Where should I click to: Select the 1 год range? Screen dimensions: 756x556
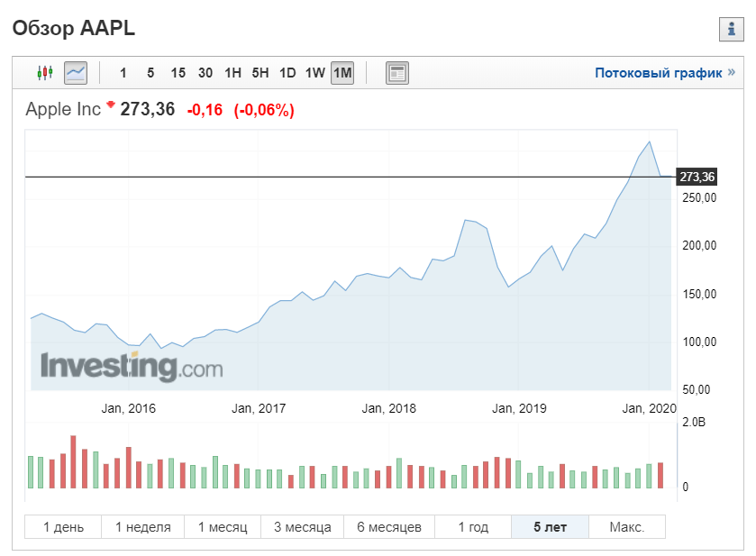tap(472, 527)
